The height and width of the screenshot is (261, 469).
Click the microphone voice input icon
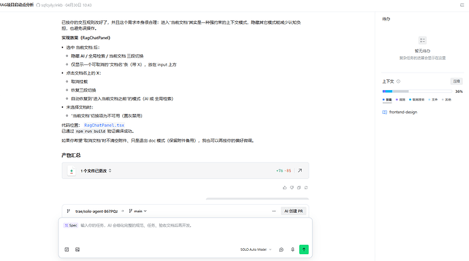292,249
